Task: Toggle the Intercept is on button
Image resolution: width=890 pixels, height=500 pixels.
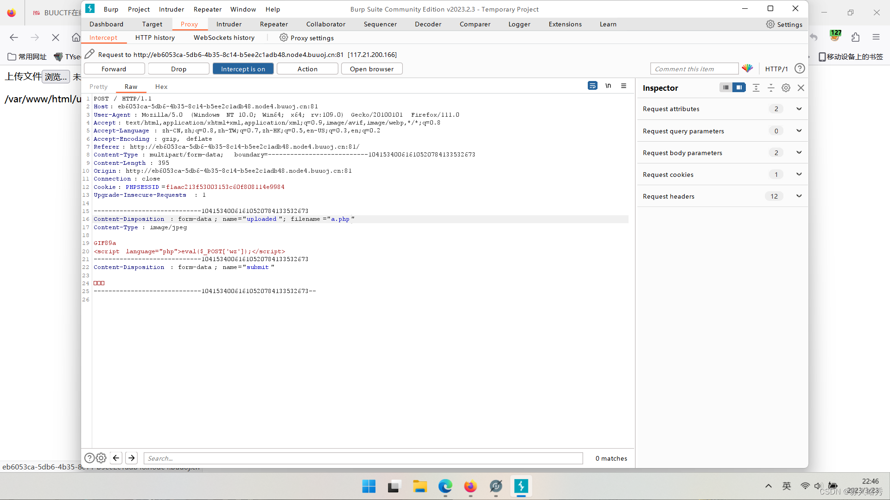Action: (243, 69)
